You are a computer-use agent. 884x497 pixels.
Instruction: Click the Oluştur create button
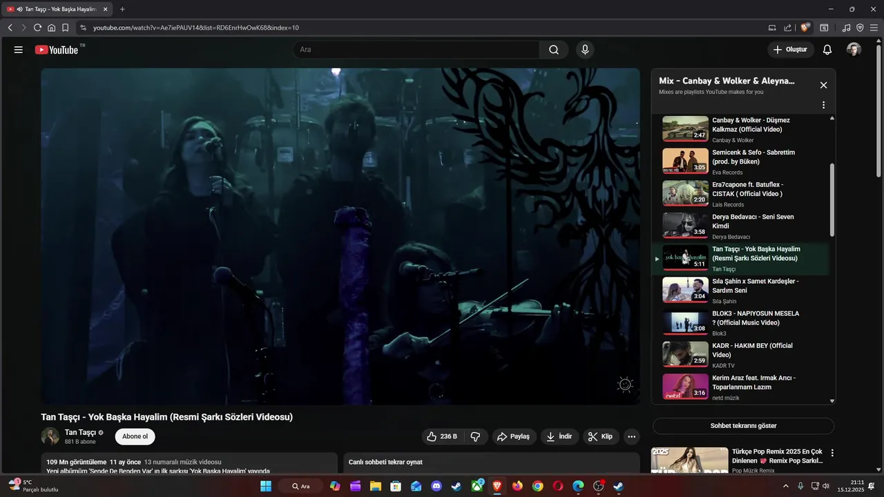pyautogui.click(x=790, y=50)
